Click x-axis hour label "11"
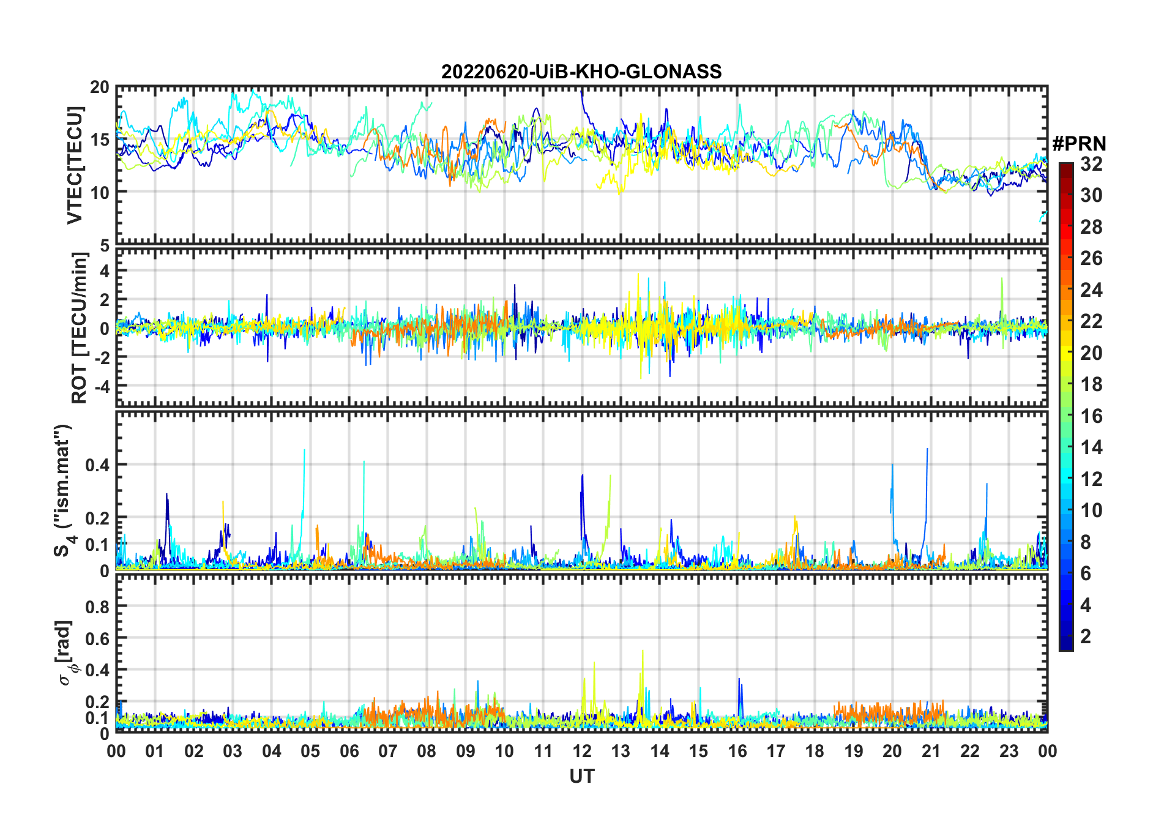Image resolution: width=1164 pixels, height=814 pixels. tap(543, 751)
